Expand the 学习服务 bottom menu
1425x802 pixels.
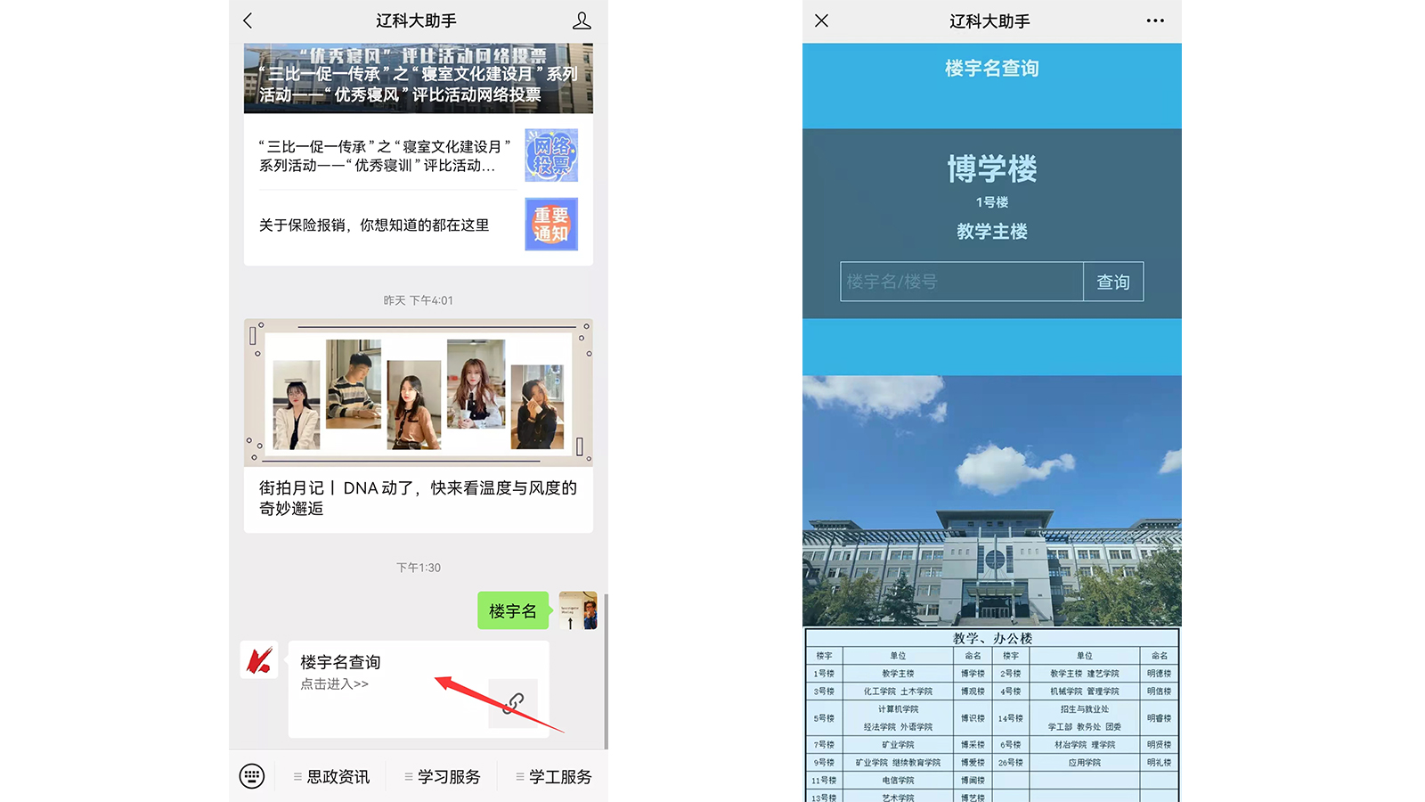(443, 777)
